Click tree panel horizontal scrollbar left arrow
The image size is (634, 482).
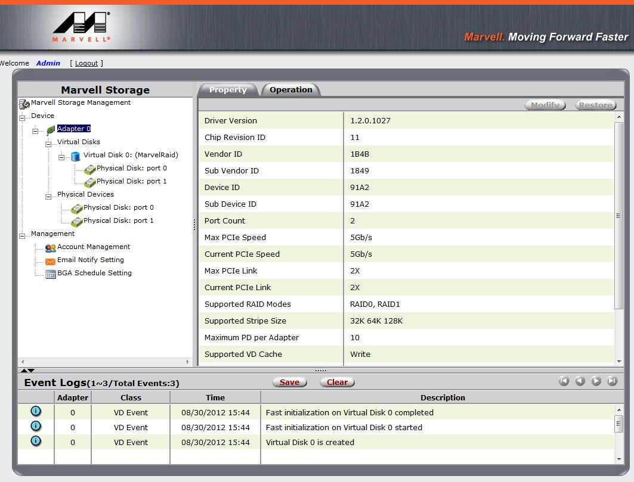tap(23, 362)
